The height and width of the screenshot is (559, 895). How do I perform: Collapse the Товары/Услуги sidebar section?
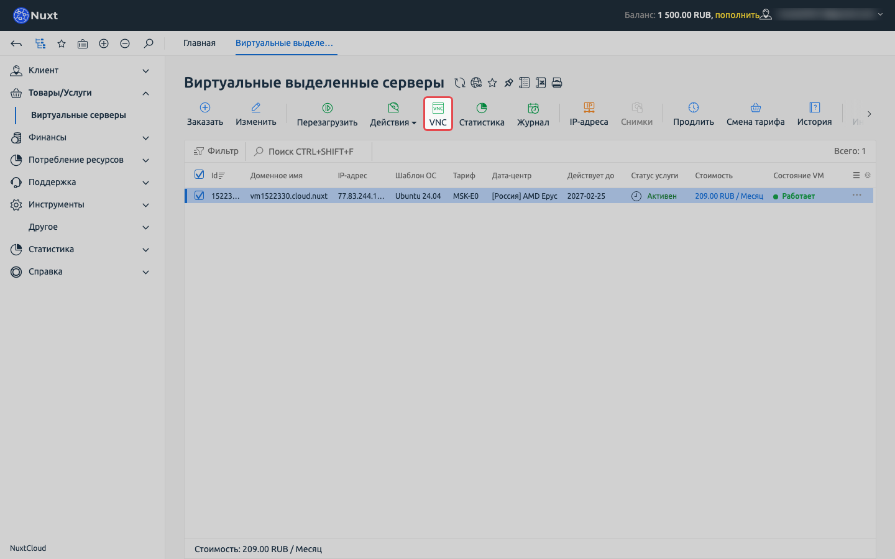pos(82,93)
